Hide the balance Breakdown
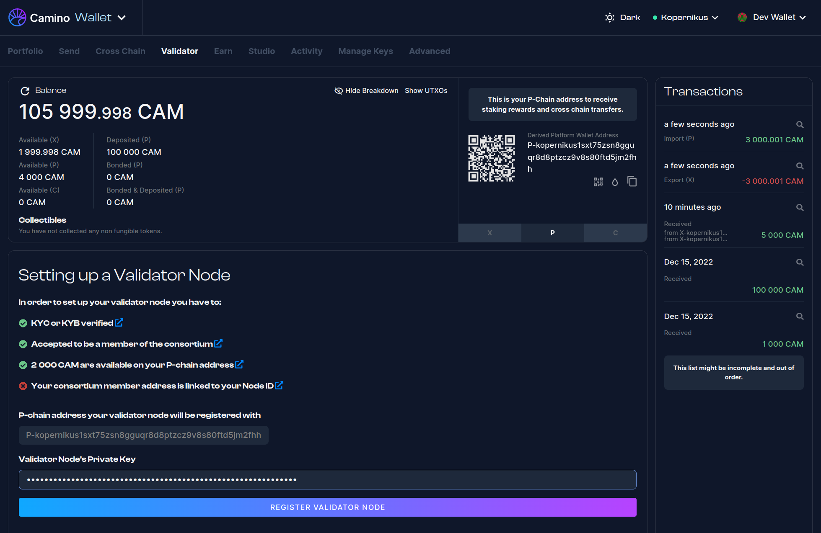The image size is (821, 533). (x=366, y=90)
